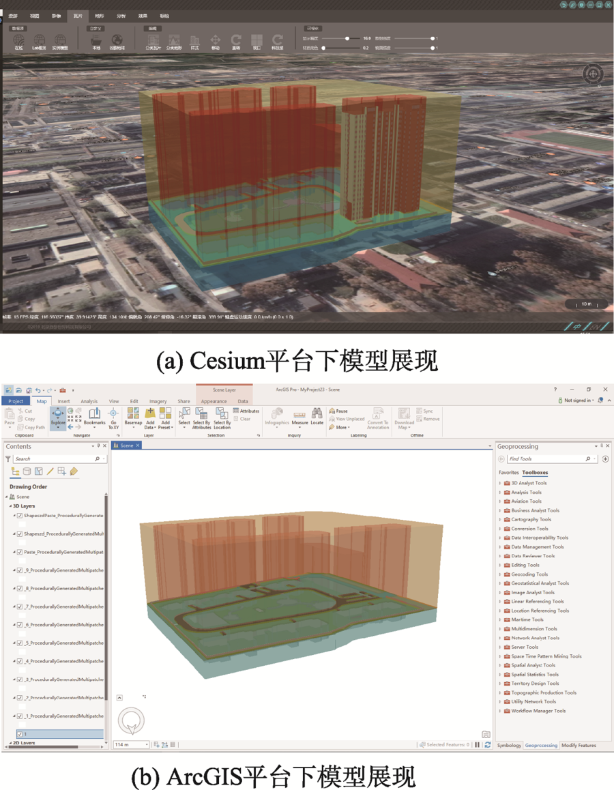The height and width of the screenshot is (790, 614).
Task: Switch Contents to List By Data Source icon
Action: pyautogui.click(x=27, y=471)
